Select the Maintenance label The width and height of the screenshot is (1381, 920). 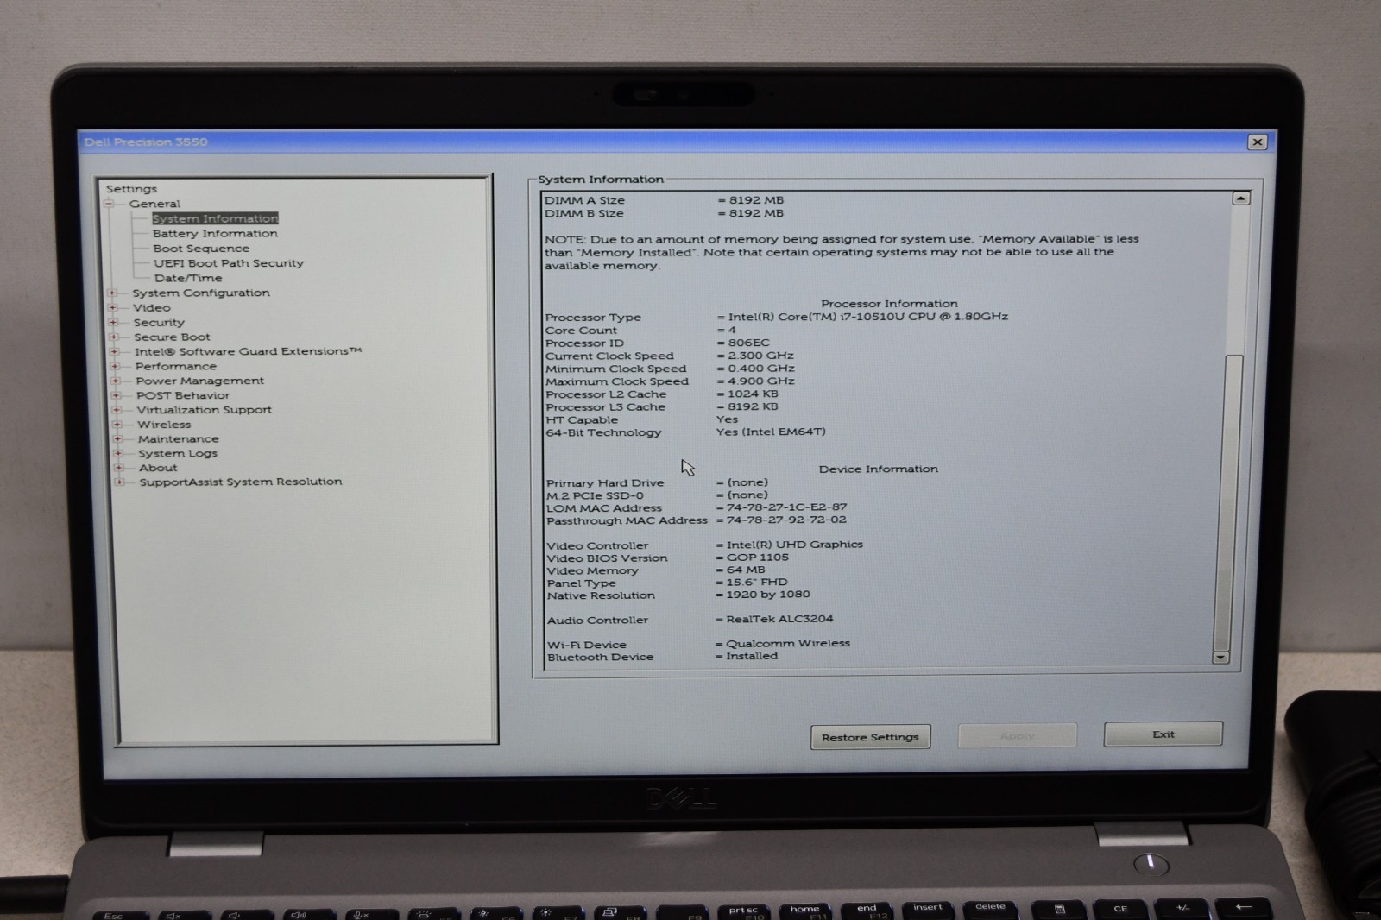tap(179, 438)
